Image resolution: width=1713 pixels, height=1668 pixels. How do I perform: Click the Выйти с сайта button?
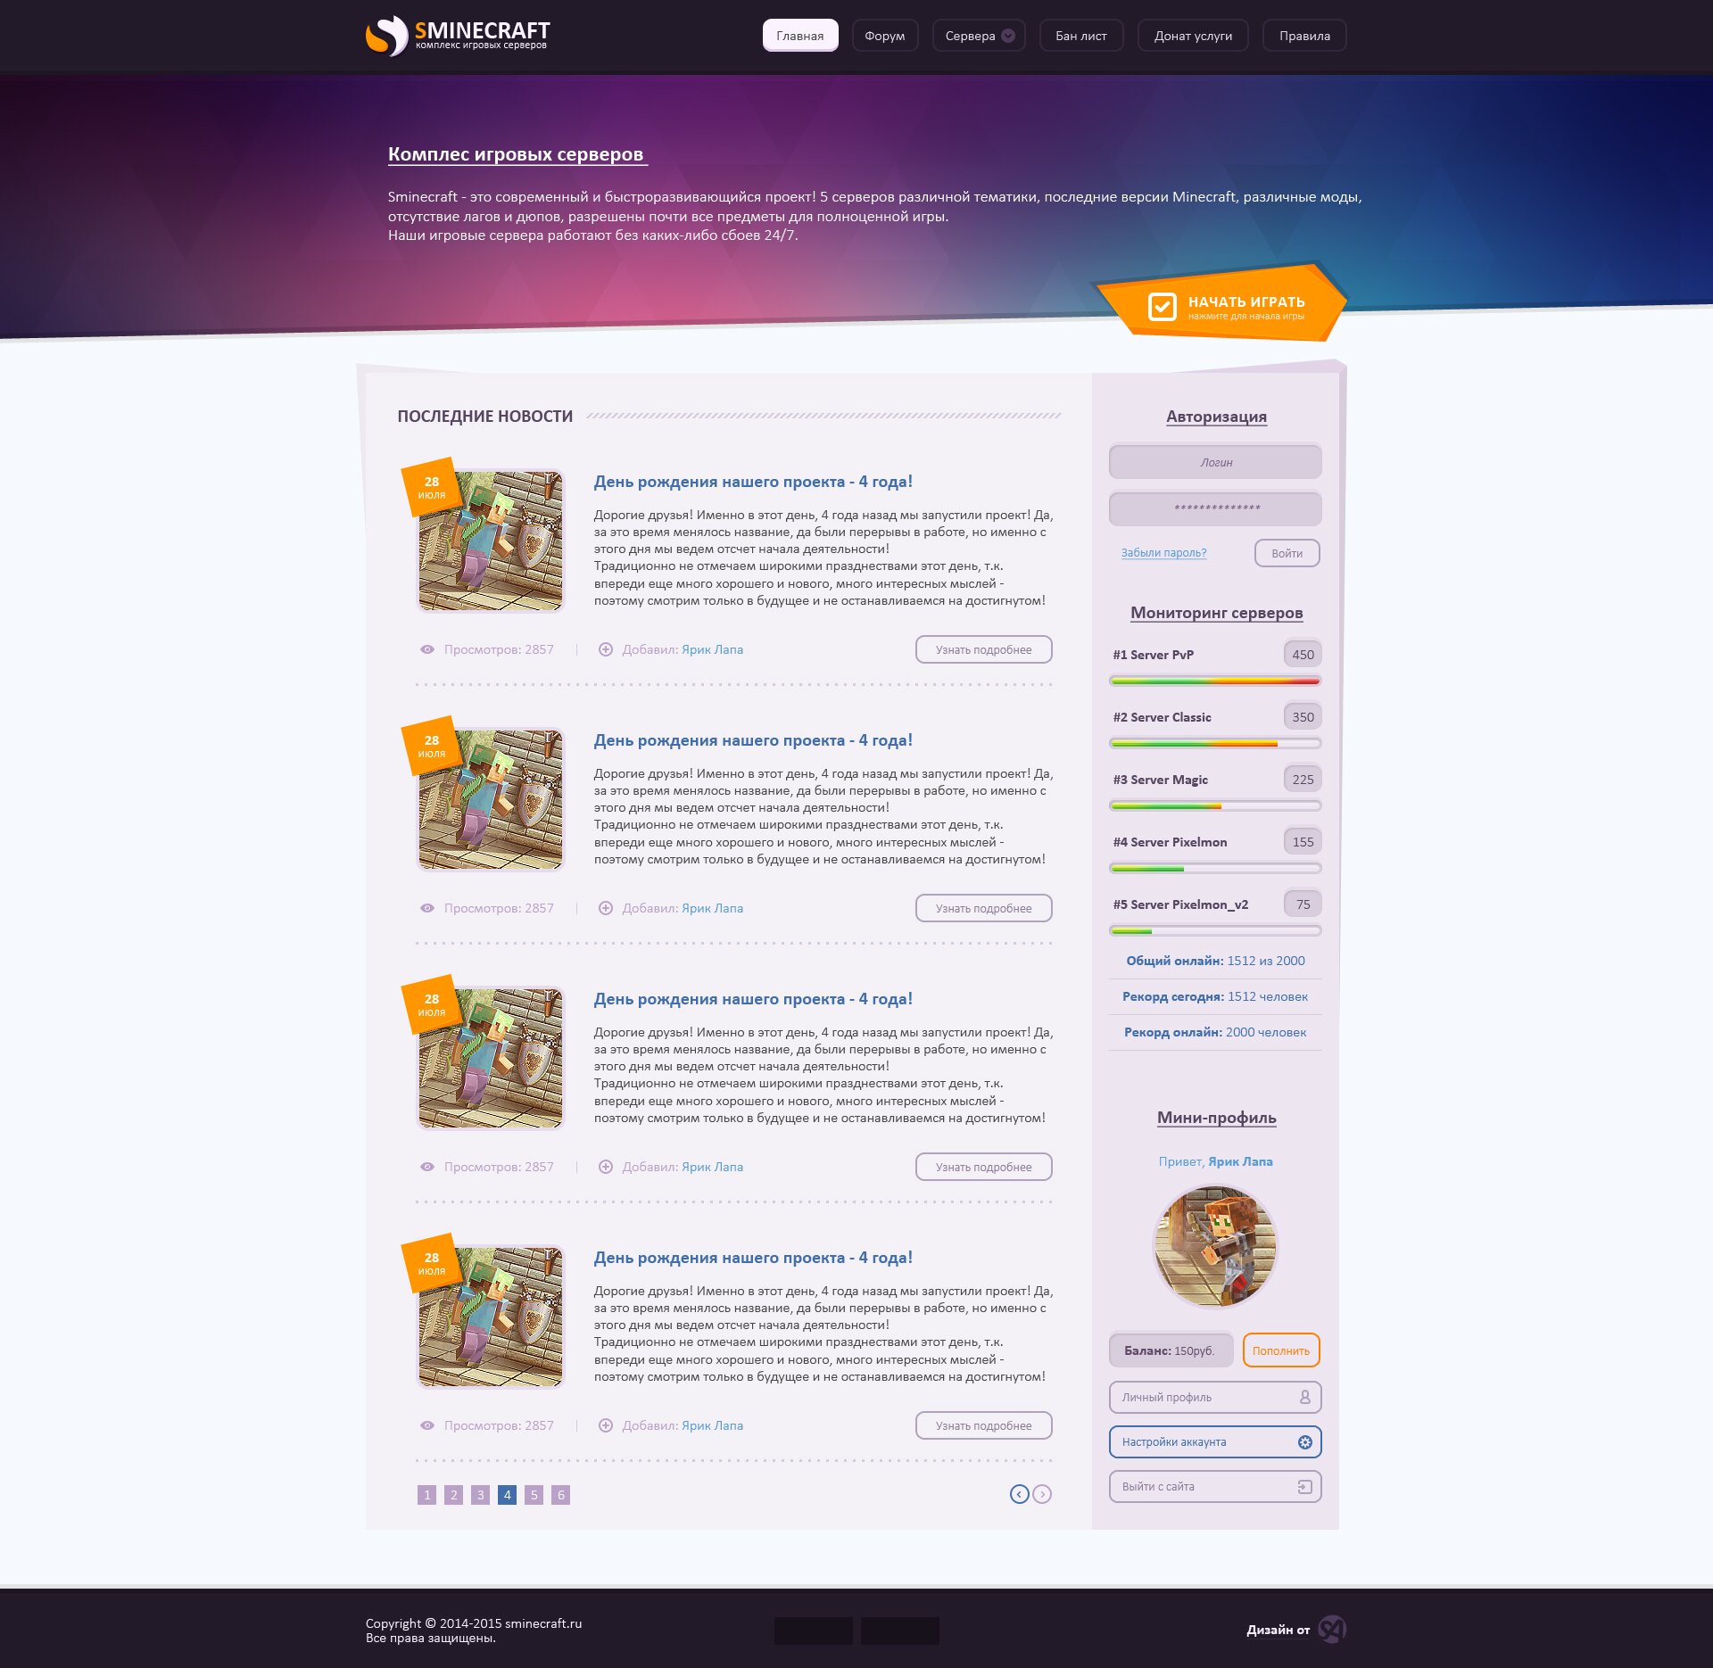(x=1215, y=1486)
